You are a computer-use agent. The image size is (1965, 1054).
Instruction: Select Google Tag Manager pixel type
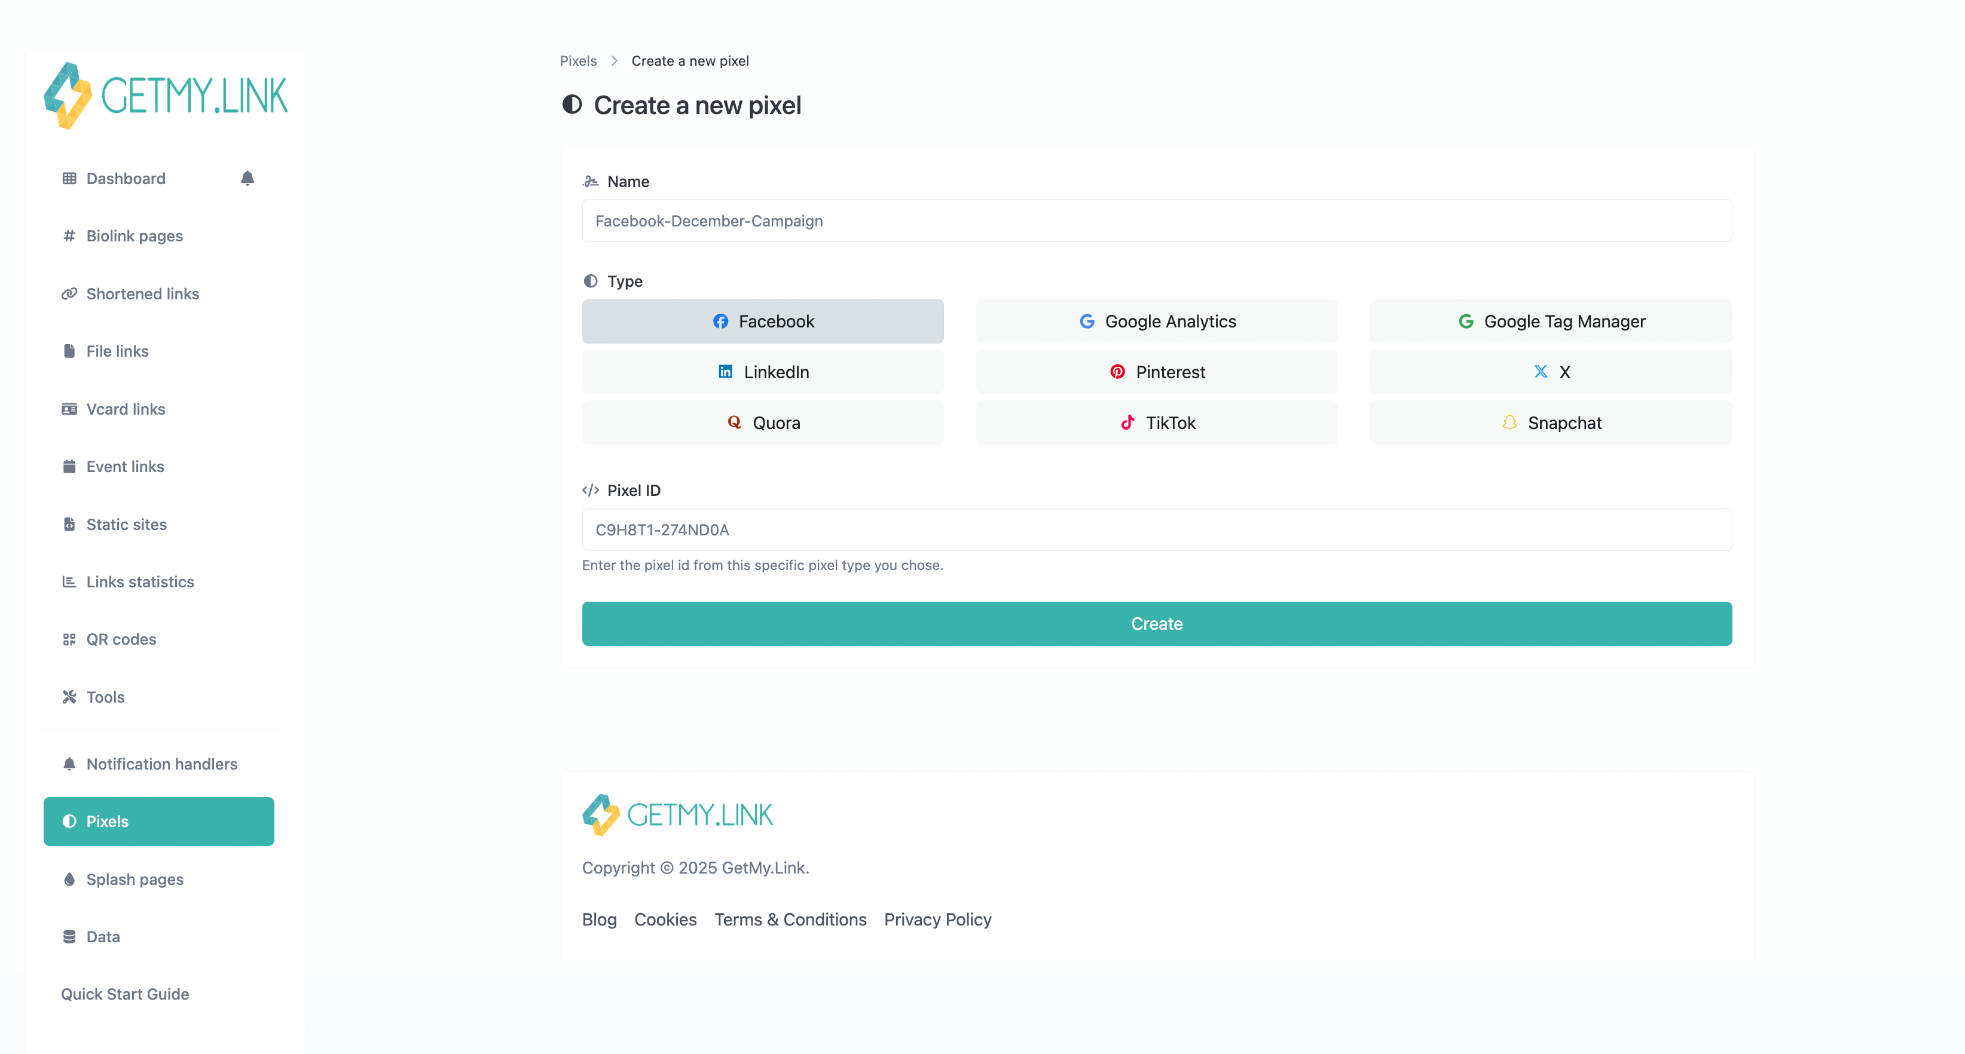point(1551,321)
